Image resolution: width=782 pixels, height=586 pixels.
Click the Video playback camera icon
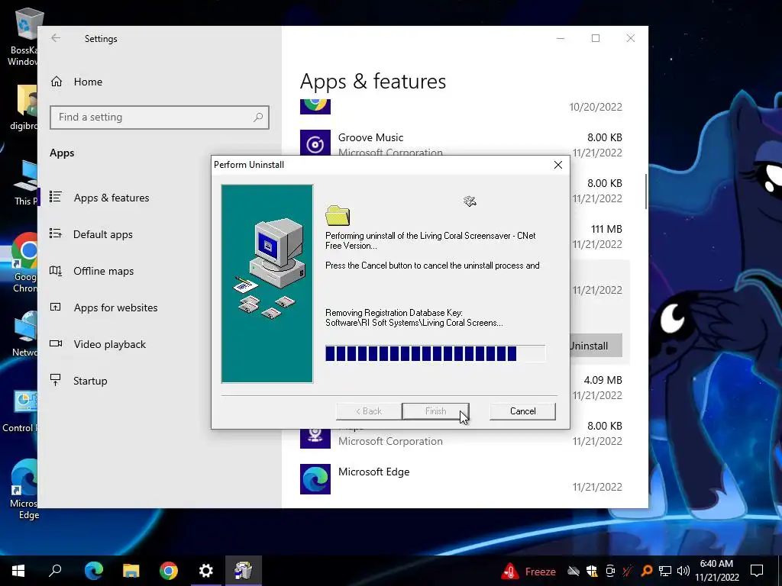pyautogui.click(x=55, y=343)
